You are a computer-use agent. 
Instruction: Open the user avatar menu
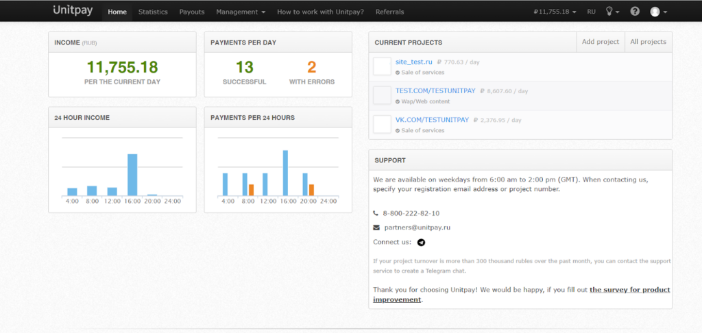point(659,12)
